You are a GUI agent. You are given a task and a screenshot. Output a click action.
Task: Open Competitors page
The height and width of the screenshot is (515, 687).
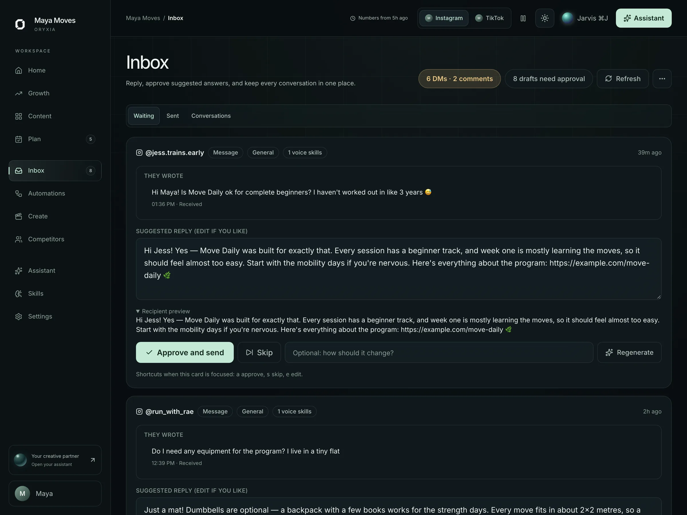(55, 239)
